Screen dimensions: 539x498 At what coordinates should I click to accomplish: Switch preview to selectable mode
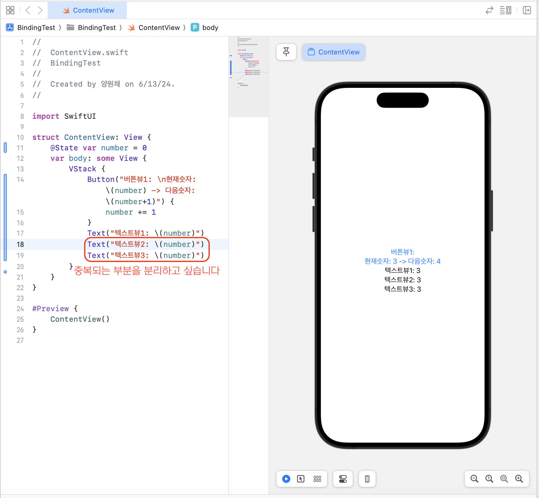301,479
